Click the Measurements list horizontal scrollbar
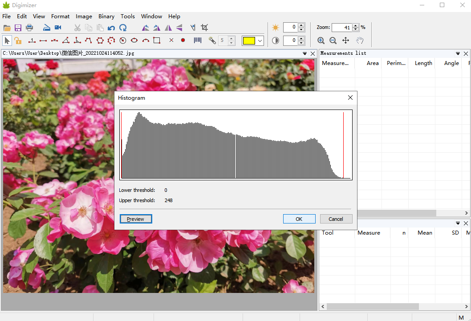 (x=397, y=213)
